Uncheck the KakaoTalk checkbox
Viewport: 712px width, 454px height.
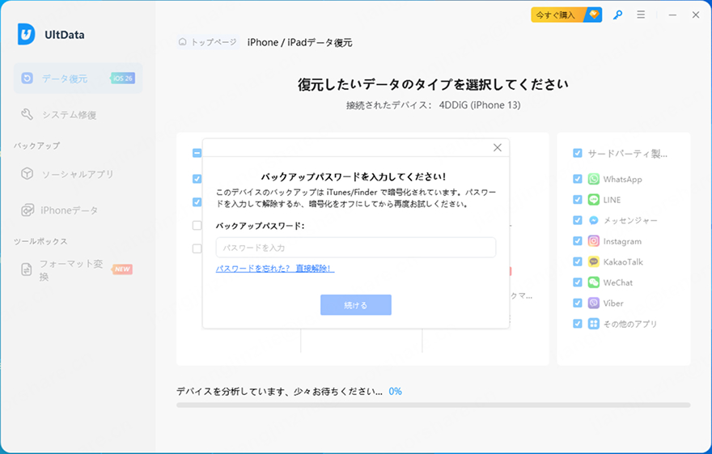tap(577, 261)
